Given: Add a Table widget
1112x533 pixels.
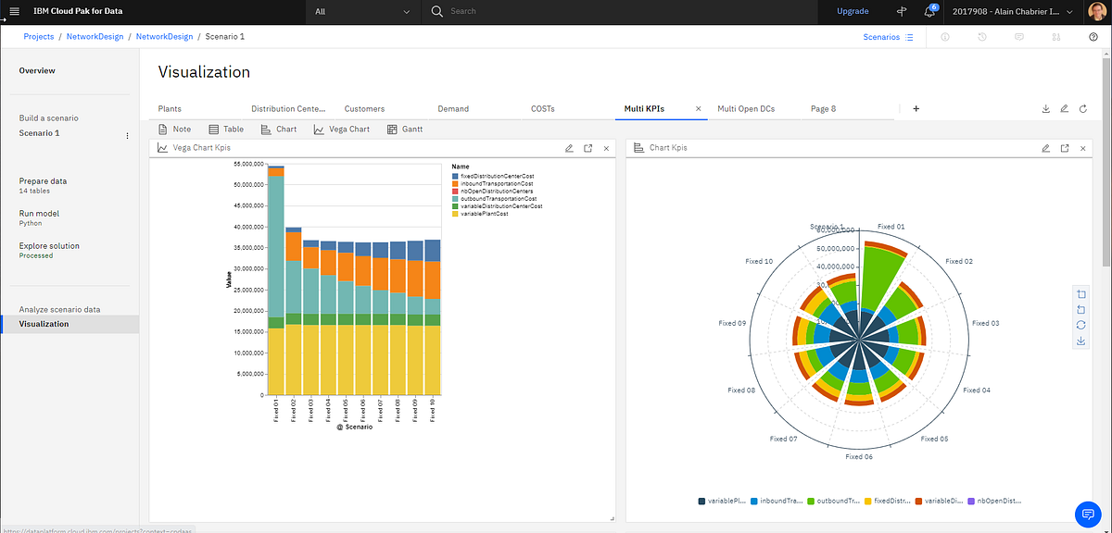Looking at the screenshot, I should tap(226, 129).
